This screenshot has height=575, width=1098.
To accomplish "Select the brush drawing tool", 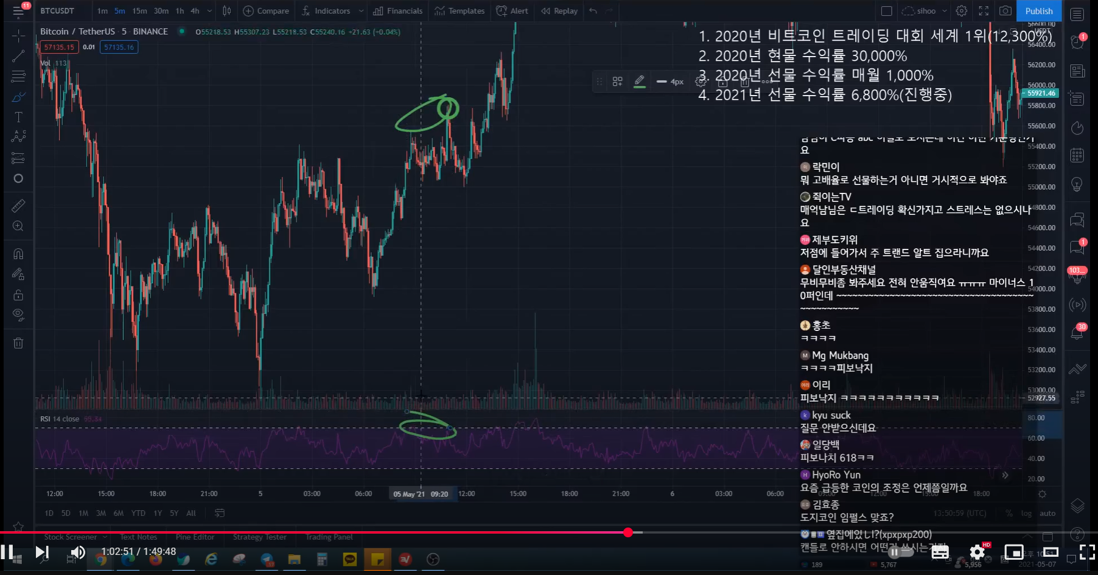I will (x=18, y=97).
